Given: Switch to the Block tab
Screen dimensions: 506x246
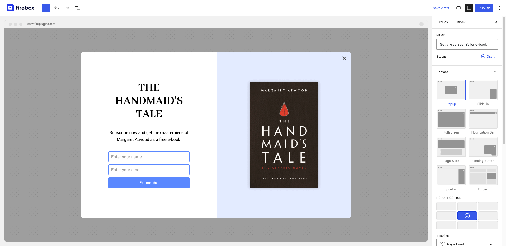Looking at the screenshot, I should pyautogui.click(x=461, y=22).
